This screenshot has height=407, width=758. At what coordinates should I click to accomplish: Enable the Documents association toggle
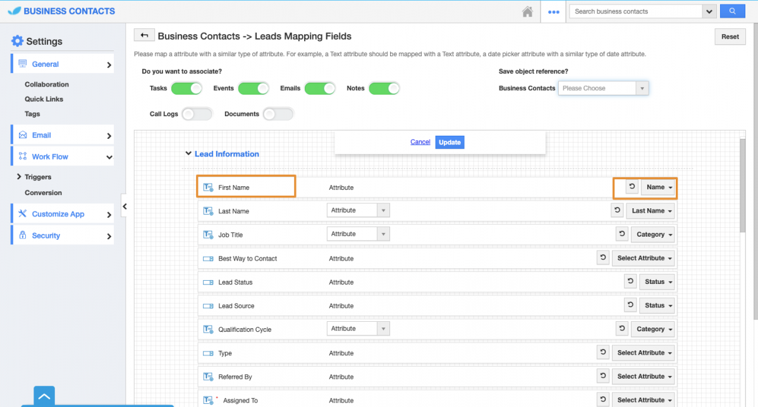[x=278, y=114]
